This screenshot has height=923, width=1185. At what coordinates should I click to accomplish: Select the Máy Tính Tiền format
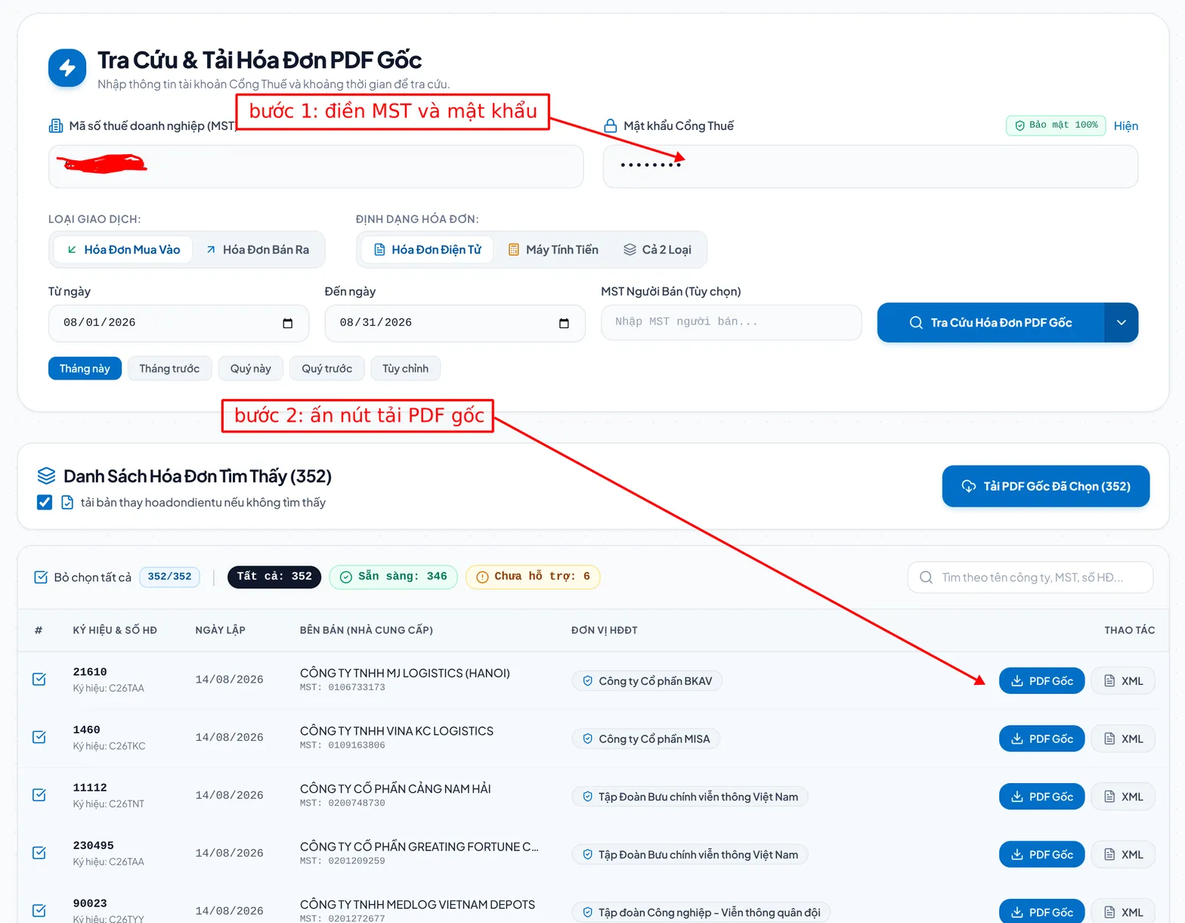click(553, 249)
